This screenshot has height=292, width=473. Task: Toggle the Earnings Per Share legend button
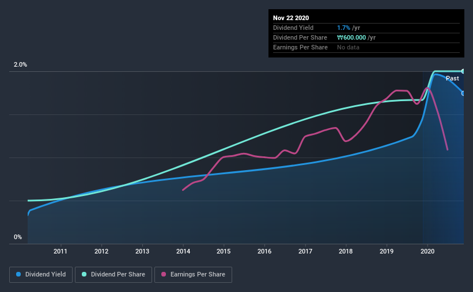point(193,275)
